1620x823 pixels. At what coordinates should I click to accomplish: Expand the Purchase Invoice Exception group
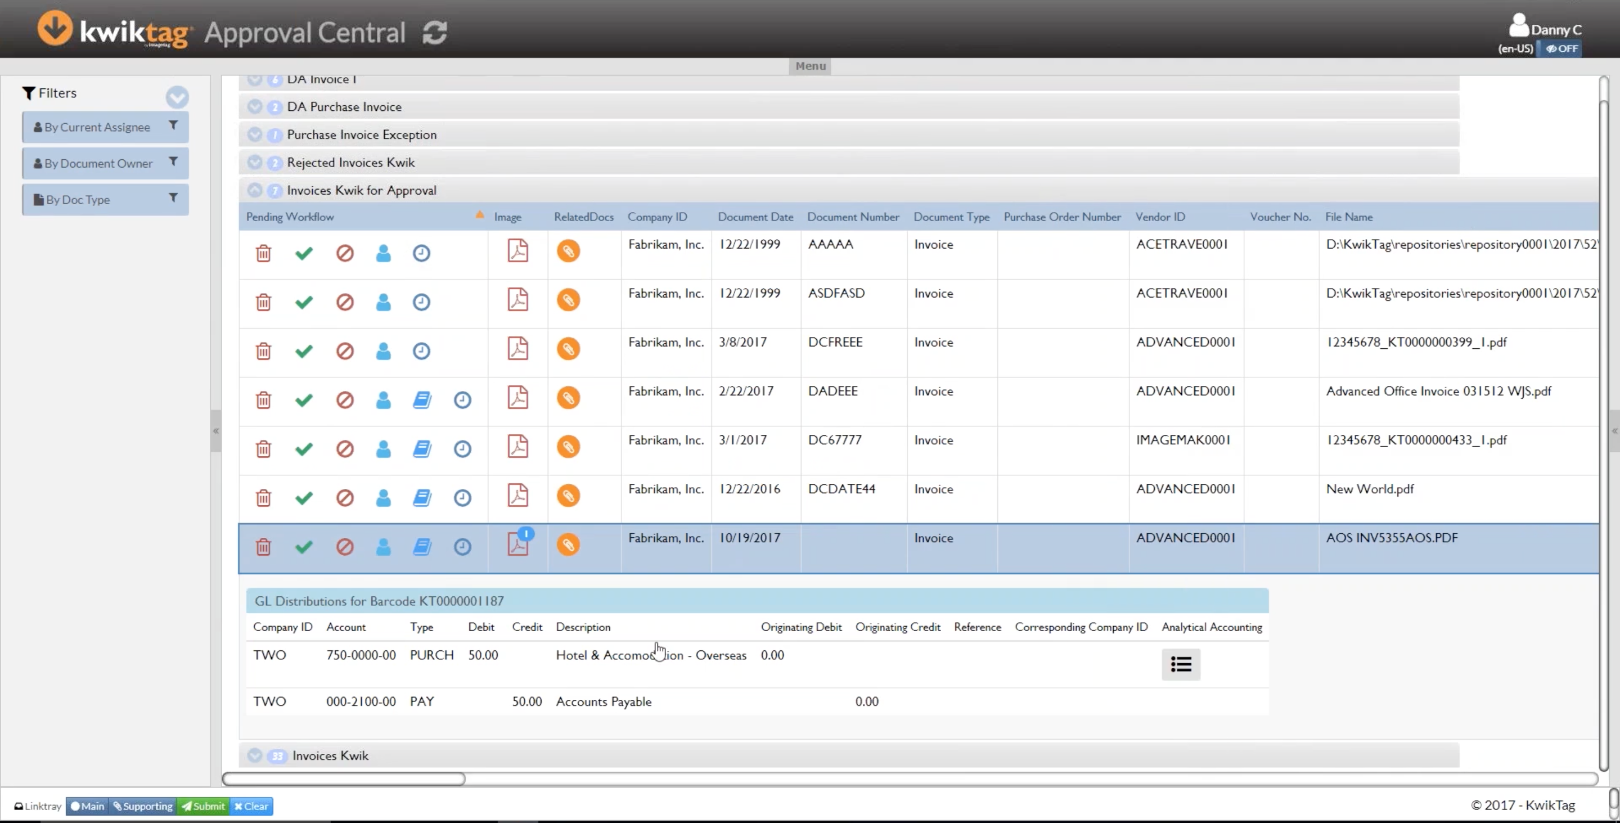point(255,134)
